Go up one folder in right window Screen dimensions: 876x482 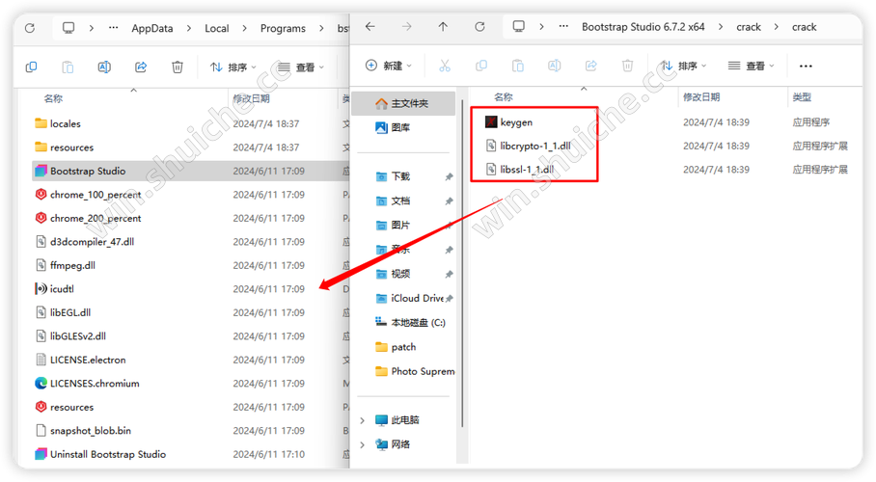(x=443, y=26)
